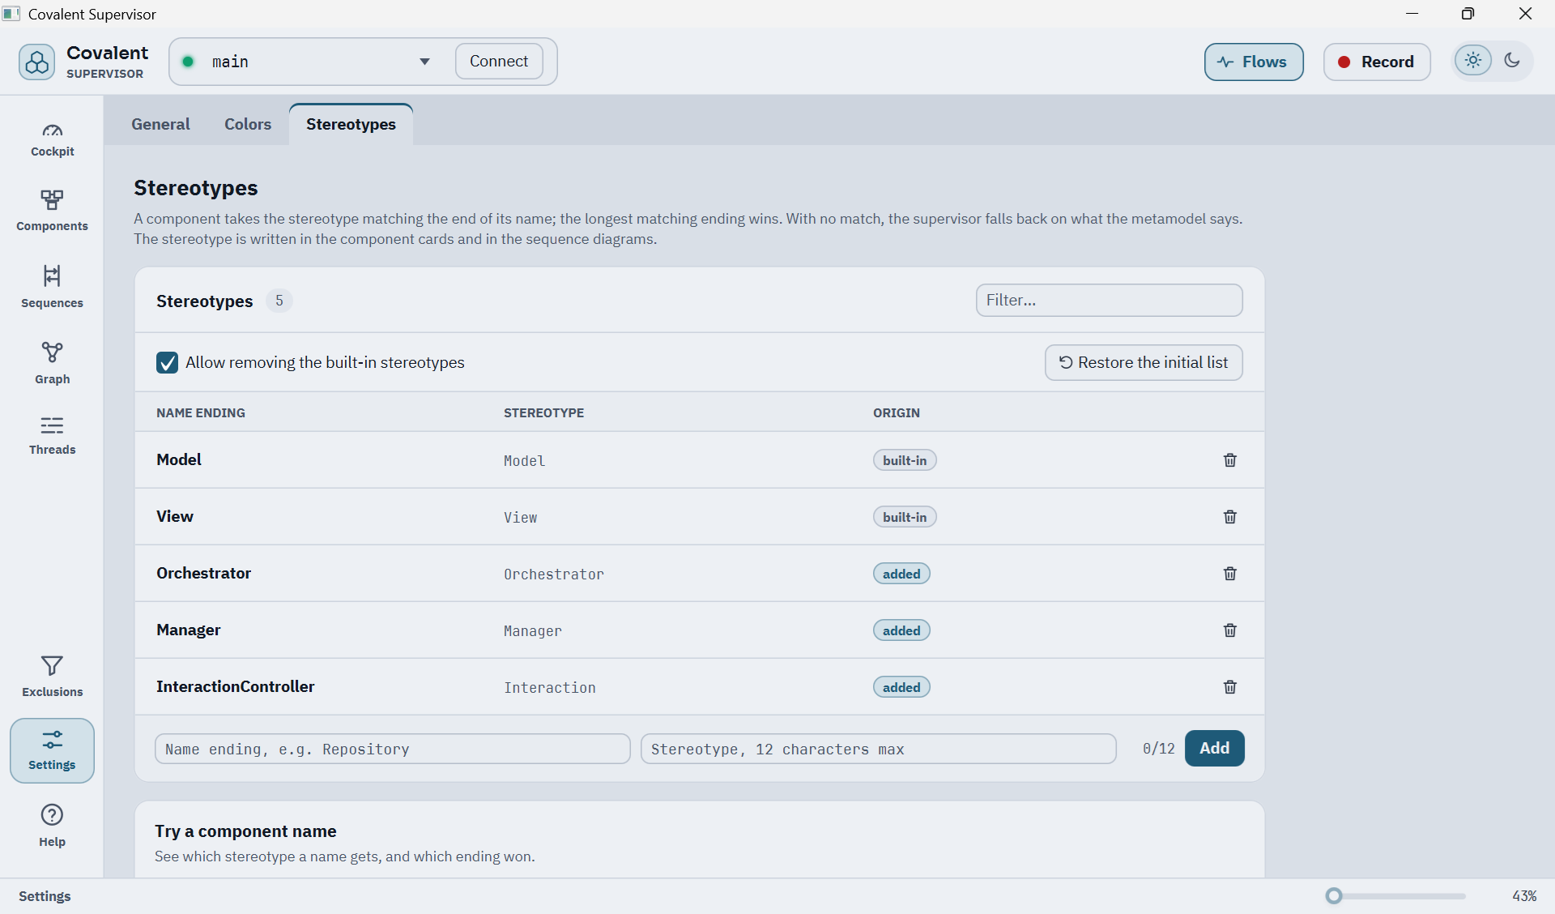
Task: Select the Settings sidebar item
Action: pyautogui.click(x=52, y=750)
